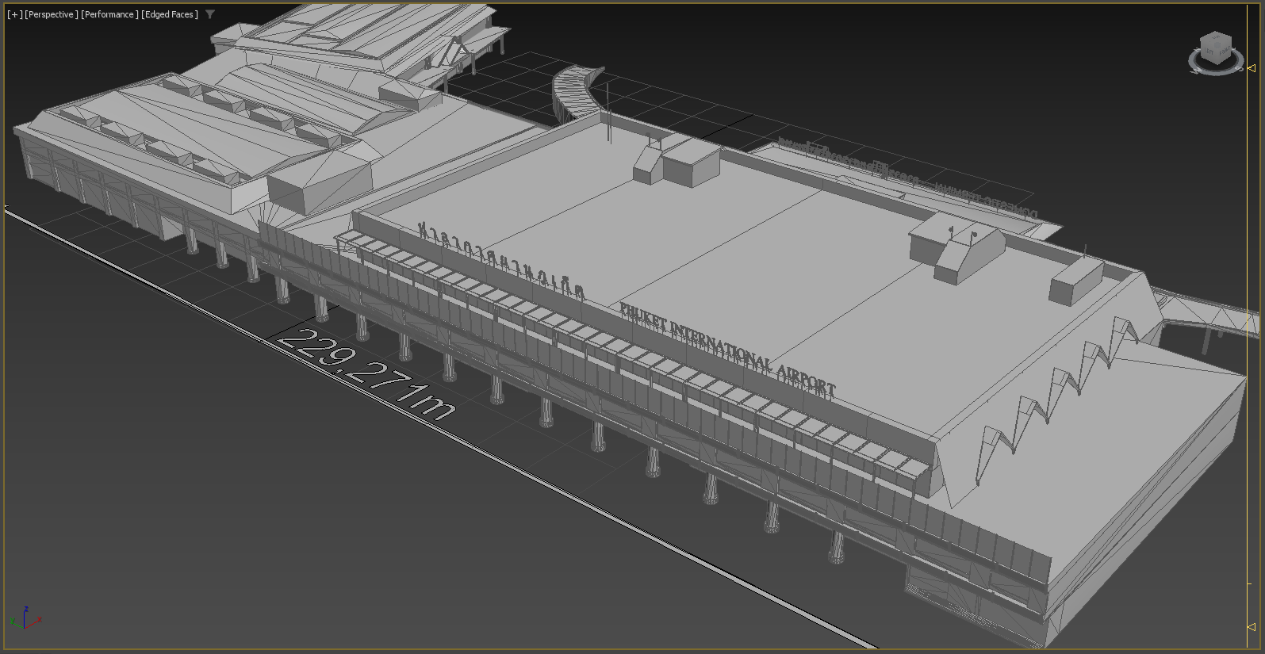Click the viewport filter funnel icon
The width and height of the screenshot is (1265, 654).
(x=210, y=14)
